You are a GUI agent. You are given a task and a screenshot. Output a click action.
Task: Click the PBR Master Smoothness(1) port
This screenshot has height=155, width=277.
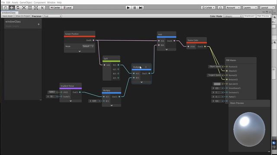coord(227,88)
